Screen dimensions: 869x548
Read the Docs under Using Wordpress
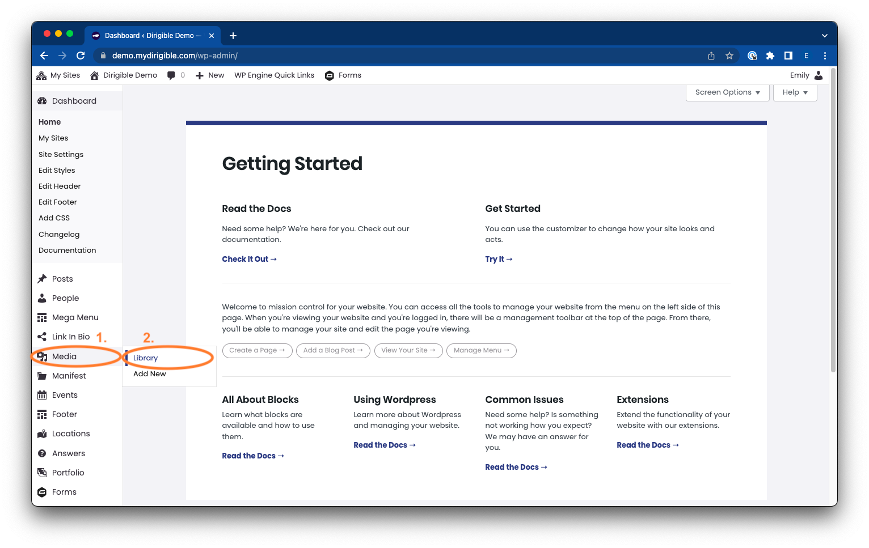point(385,445)
